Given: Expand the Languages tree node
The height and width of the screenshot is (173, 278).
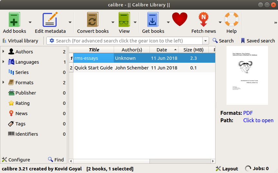Looking at the screenshot, I should pyautogui.click(x=3, y=62).
